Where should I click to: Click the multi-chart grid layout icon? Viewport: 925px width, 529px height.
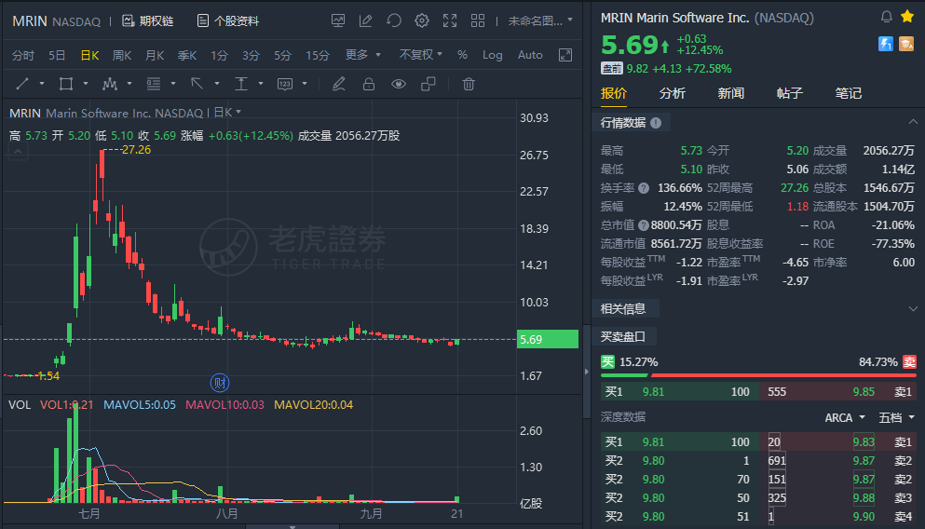click(x=478, y=20)
